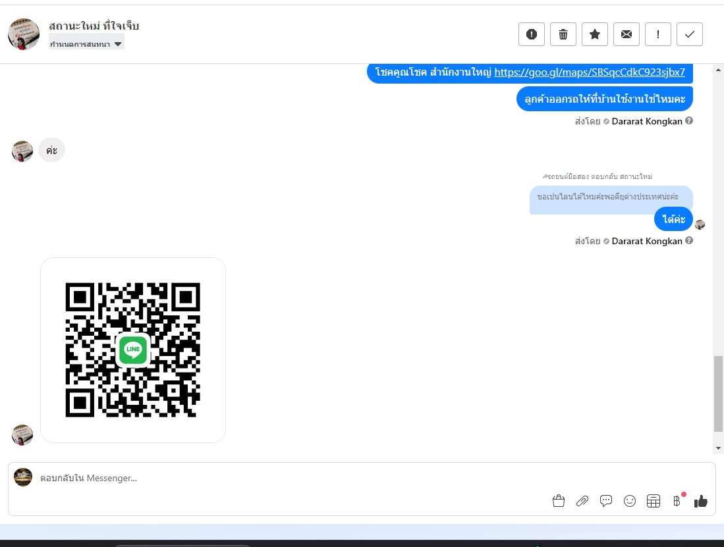Screen dimensions: 724x547
Task: Click scroll down arrow of chat scrollbar
Action: point(718,448)
